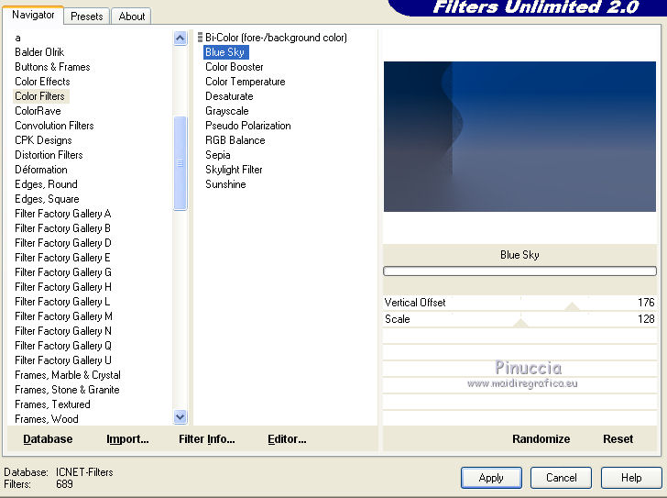The image size is (667, 498).
Task: Select the Blue Sky filter
Action: [225, 52]
